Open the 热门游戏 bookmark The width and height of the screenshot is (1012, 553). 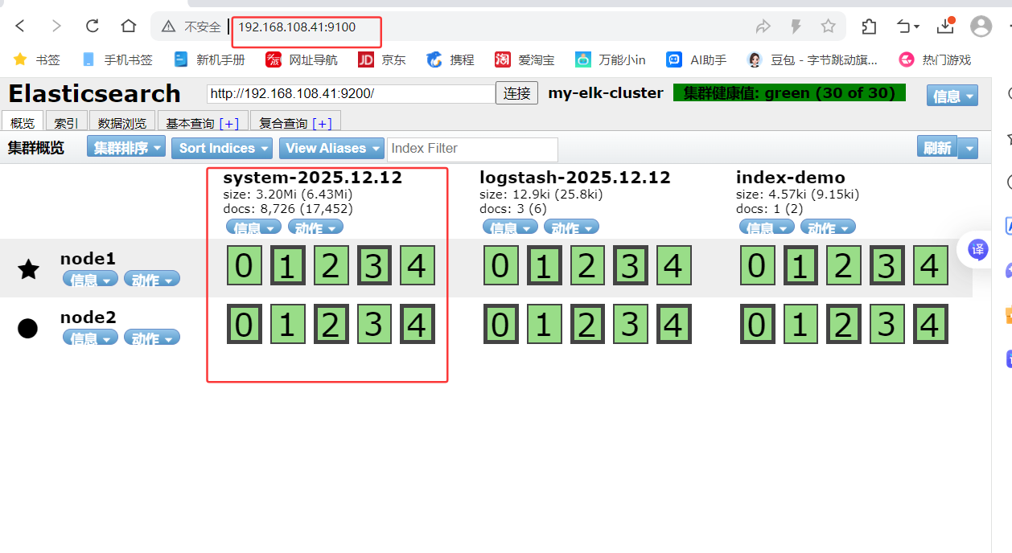tap(935, 59)
